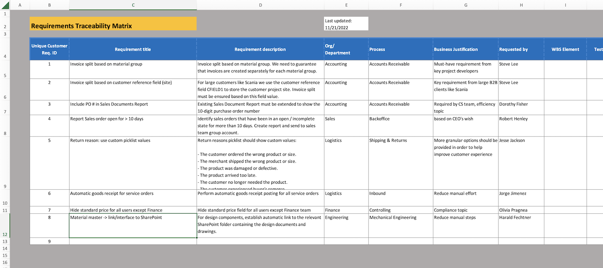The width and height of the screenshot is (603, 268).
Task: Click the Requirement title header cell
Action: pyautogui.click(x=133, y=49)
